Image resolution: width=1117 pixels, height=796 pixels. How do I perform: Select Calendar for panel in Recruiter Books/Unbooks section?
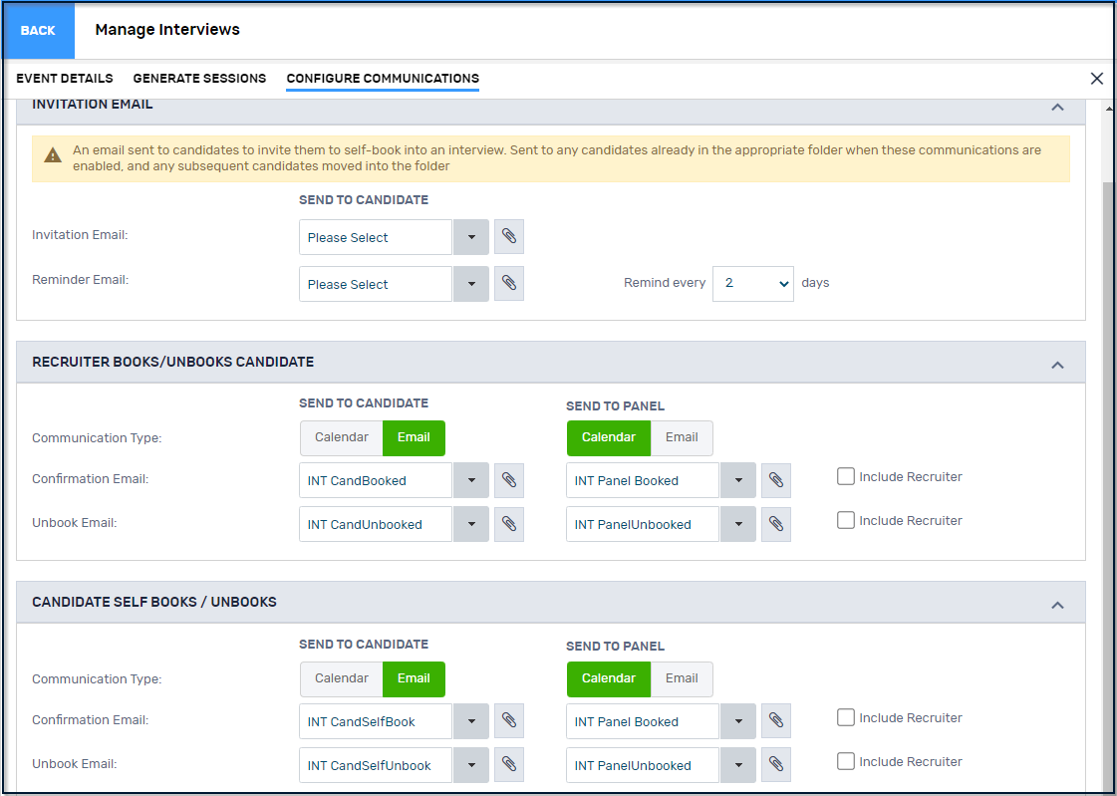(x=609, y=438)
